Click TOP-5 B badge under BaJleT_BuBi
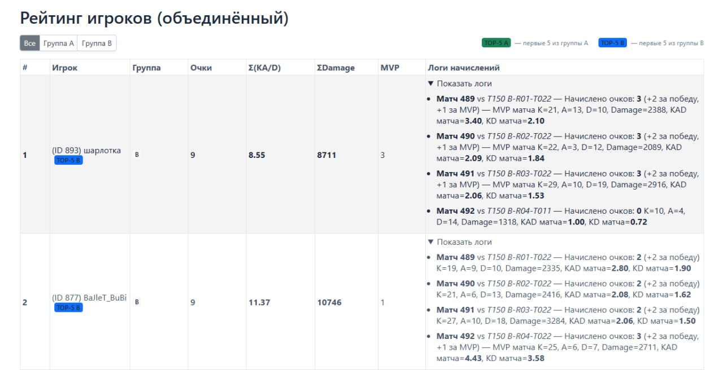The image size is (723, 370). (68, 307)
